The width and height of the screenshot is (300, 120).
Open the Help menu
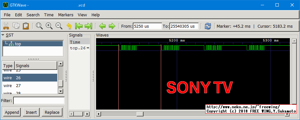tap(95, 15)
